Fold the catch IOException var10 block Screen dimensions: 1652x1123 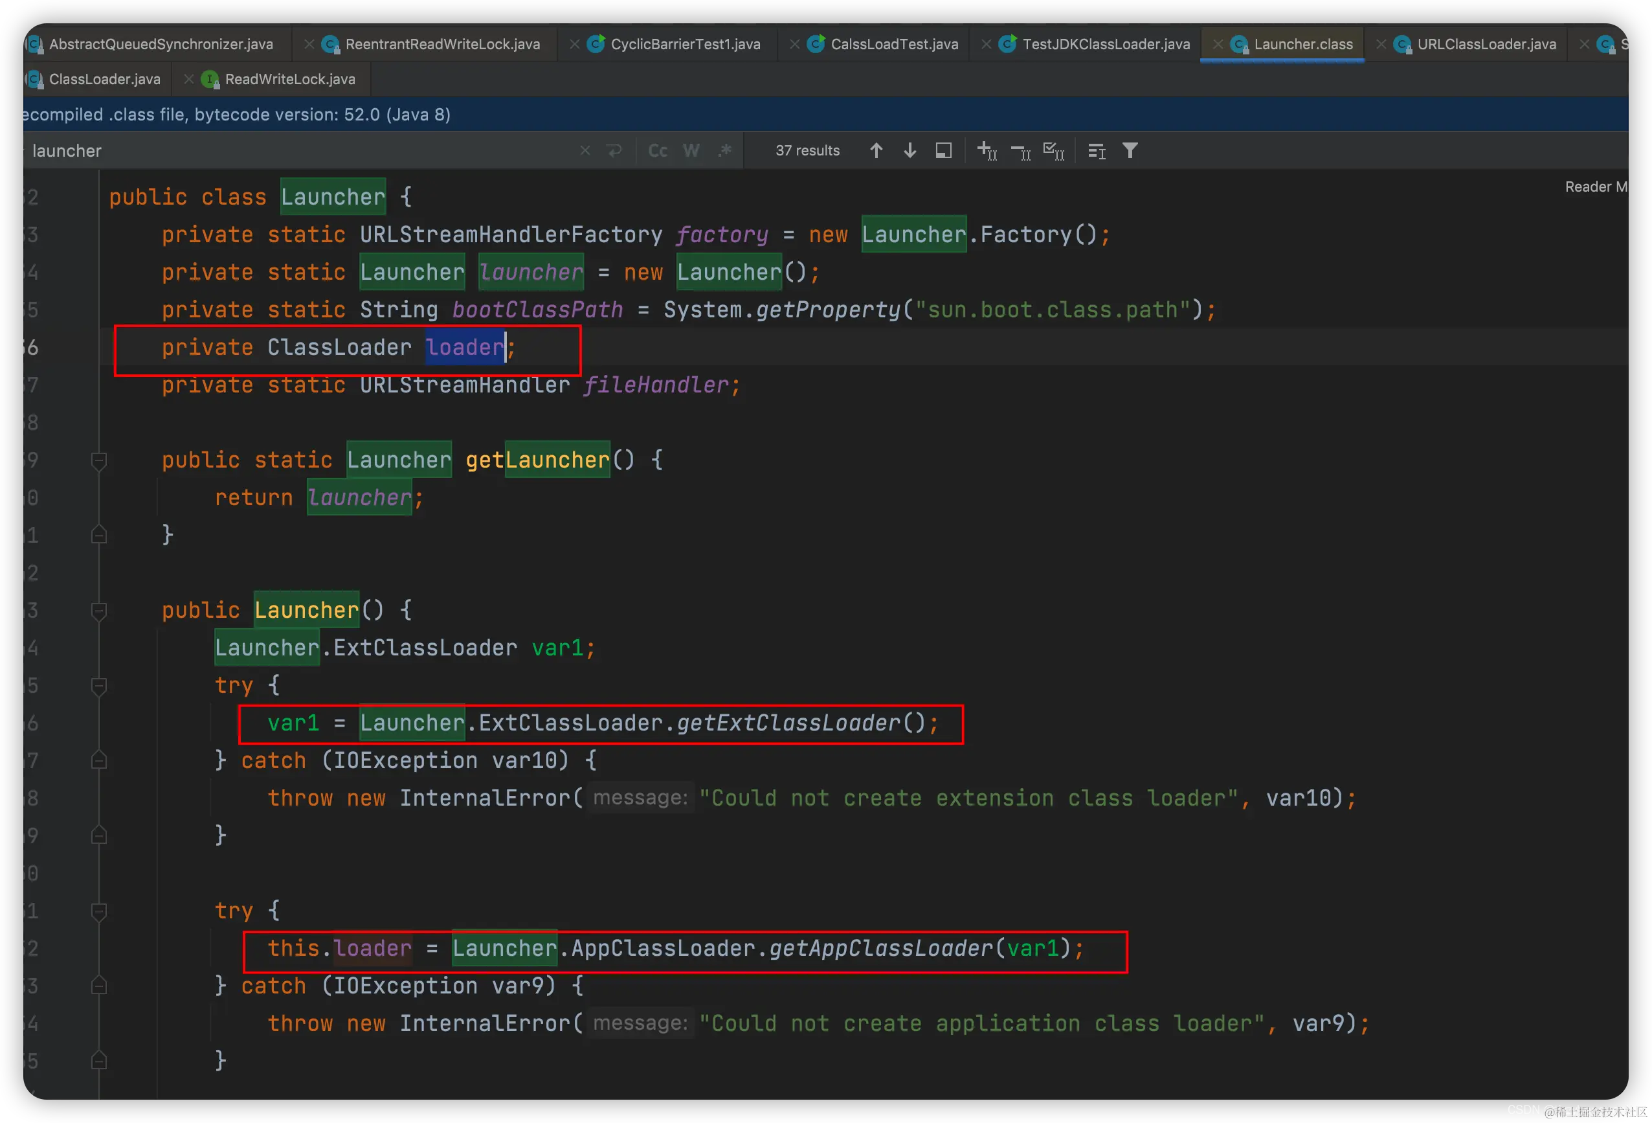(x=99, y=761)
